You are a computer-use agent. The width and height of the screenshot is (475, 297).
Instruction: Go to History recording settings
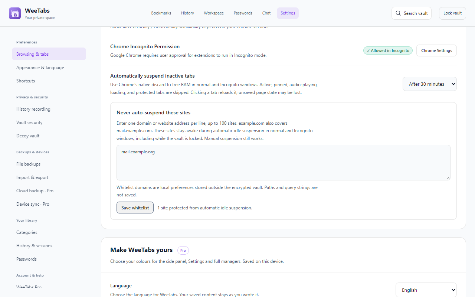49,109
